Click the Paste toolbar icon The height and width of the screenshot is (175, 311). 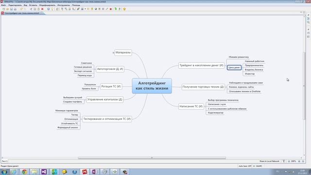[x=38, y=9]
